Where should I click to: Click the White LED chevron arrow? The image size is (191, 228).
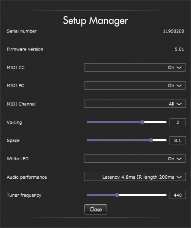(x=179, y=159)
